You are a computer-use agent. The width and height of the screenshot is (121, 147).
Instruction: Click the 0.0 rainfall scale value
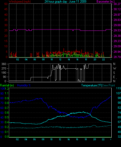[x=7, y=137]
